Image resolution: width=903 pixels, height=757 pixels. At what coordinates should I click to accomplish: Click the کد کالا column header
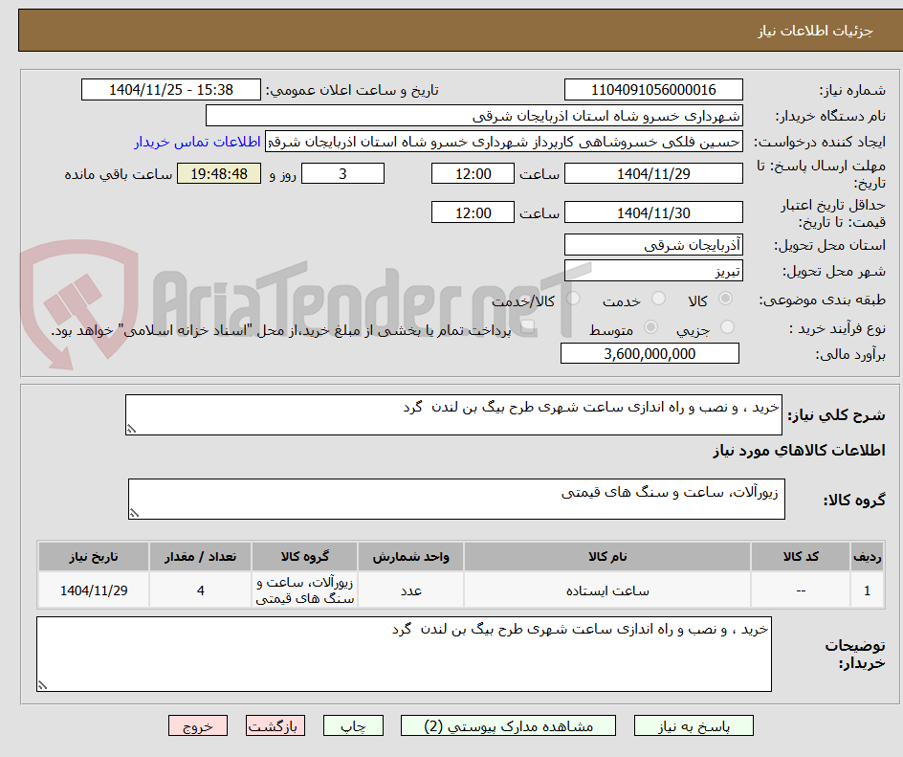pyautogui.click(x=801, y=557)
